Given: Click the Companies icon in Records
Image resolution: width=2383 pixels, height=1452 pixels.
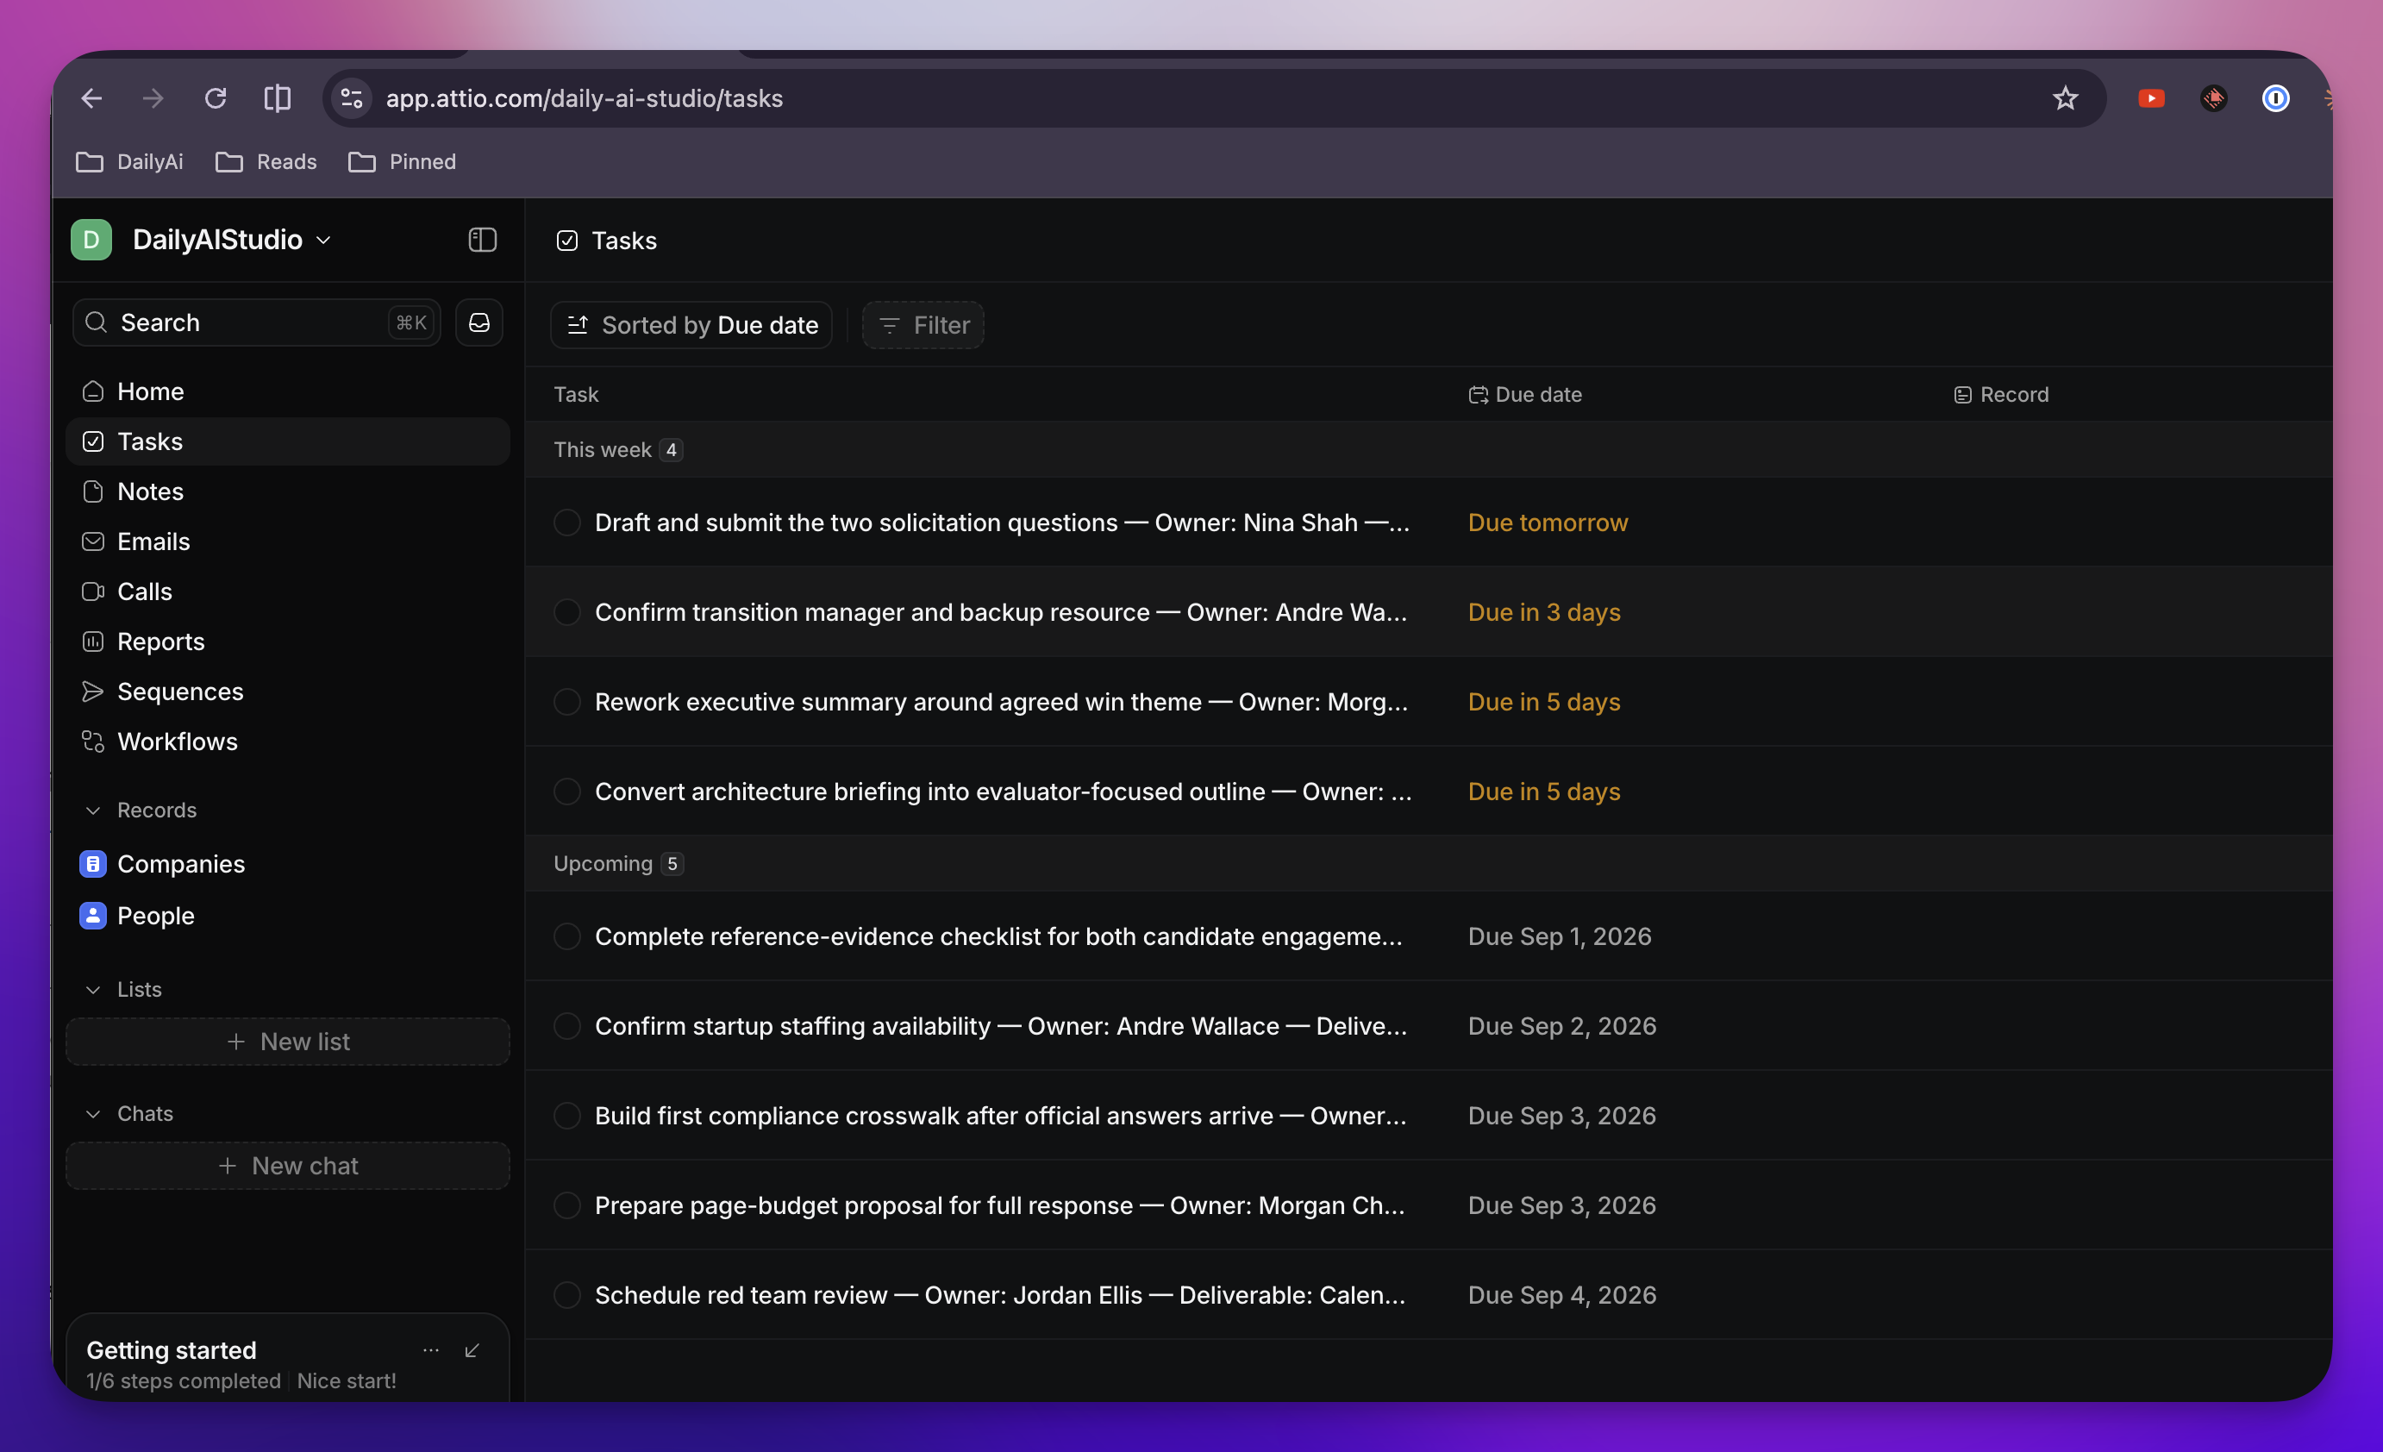Looking at the screenshot, I should point(93,864).
